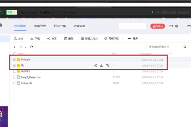Click the browser home icon
Screen dimensions: 191x127
click(x=1, y=12)
